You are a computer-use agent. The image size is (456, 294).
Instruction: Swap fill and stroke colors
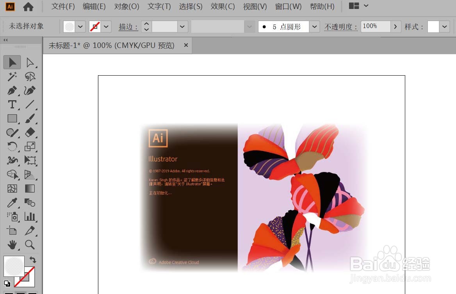[x=32, y=259]
